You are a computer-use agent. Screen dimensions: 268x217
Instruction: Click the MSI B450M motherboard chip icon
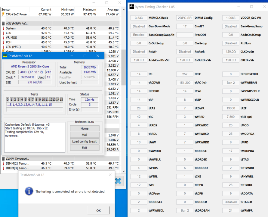[x=3, y=24]
